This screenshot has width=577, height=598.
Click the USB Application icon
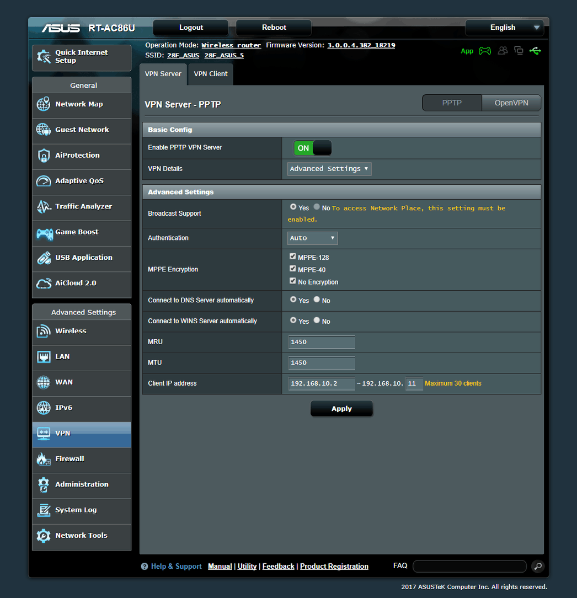point(44,258)
